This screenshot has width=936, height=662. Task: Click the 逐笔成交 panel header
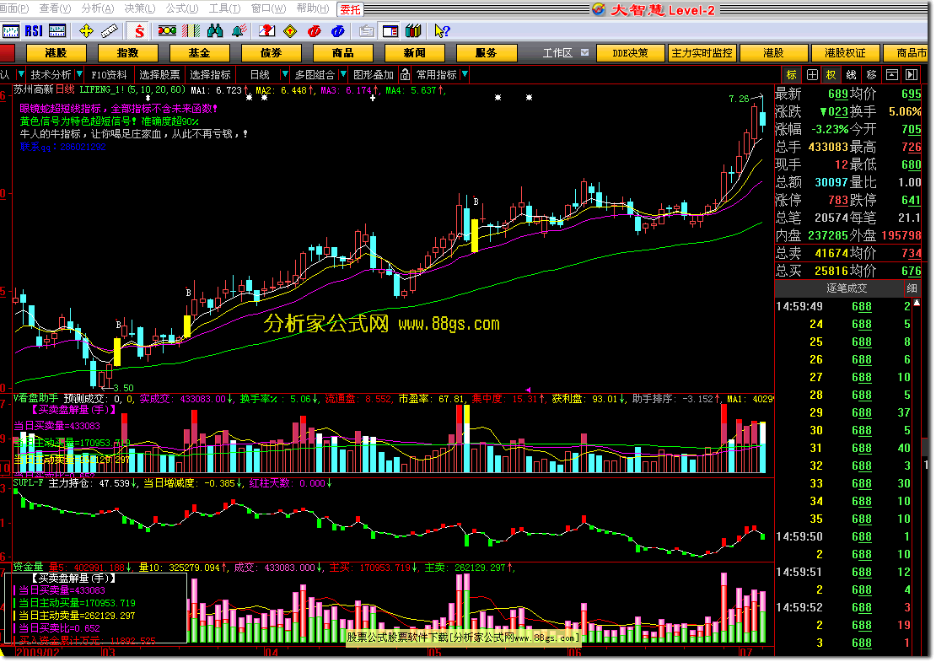(x=847, y=288)
